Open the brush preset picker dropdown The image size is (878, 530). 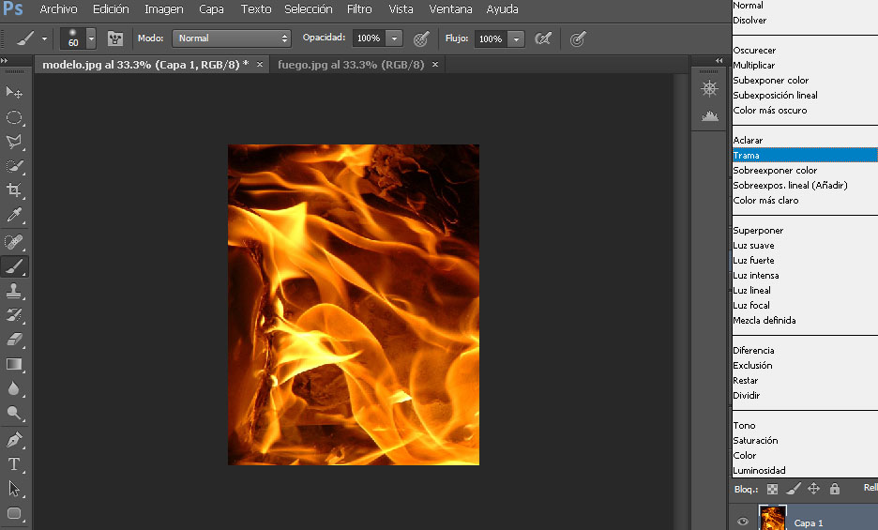pos(91,38)
